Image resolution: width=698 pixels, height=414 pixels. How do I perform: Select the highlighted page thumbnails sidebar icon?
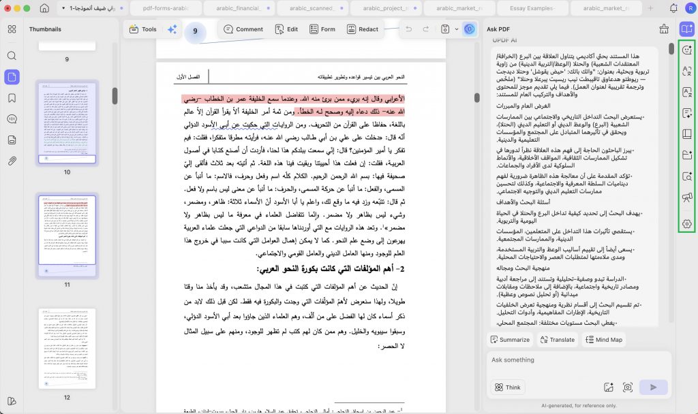point(12,77)
